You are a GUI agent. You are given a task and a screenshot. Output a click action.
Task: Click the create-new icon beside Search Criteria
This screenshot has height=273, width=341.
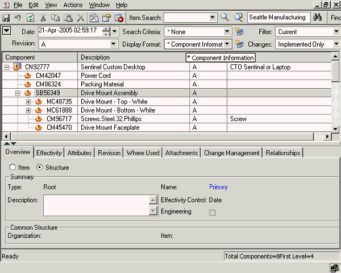click(239, 32)
